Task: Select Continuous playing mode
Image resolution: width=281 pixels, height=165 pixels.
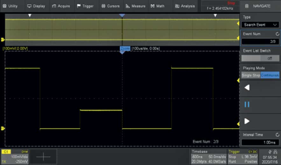Action: [x=270, y=75]
